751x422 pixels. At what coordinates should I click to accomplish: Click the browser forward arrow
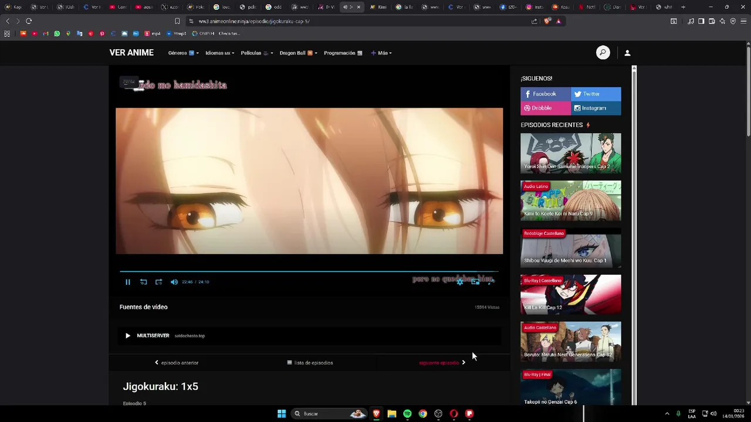click(x=18, y=21)
